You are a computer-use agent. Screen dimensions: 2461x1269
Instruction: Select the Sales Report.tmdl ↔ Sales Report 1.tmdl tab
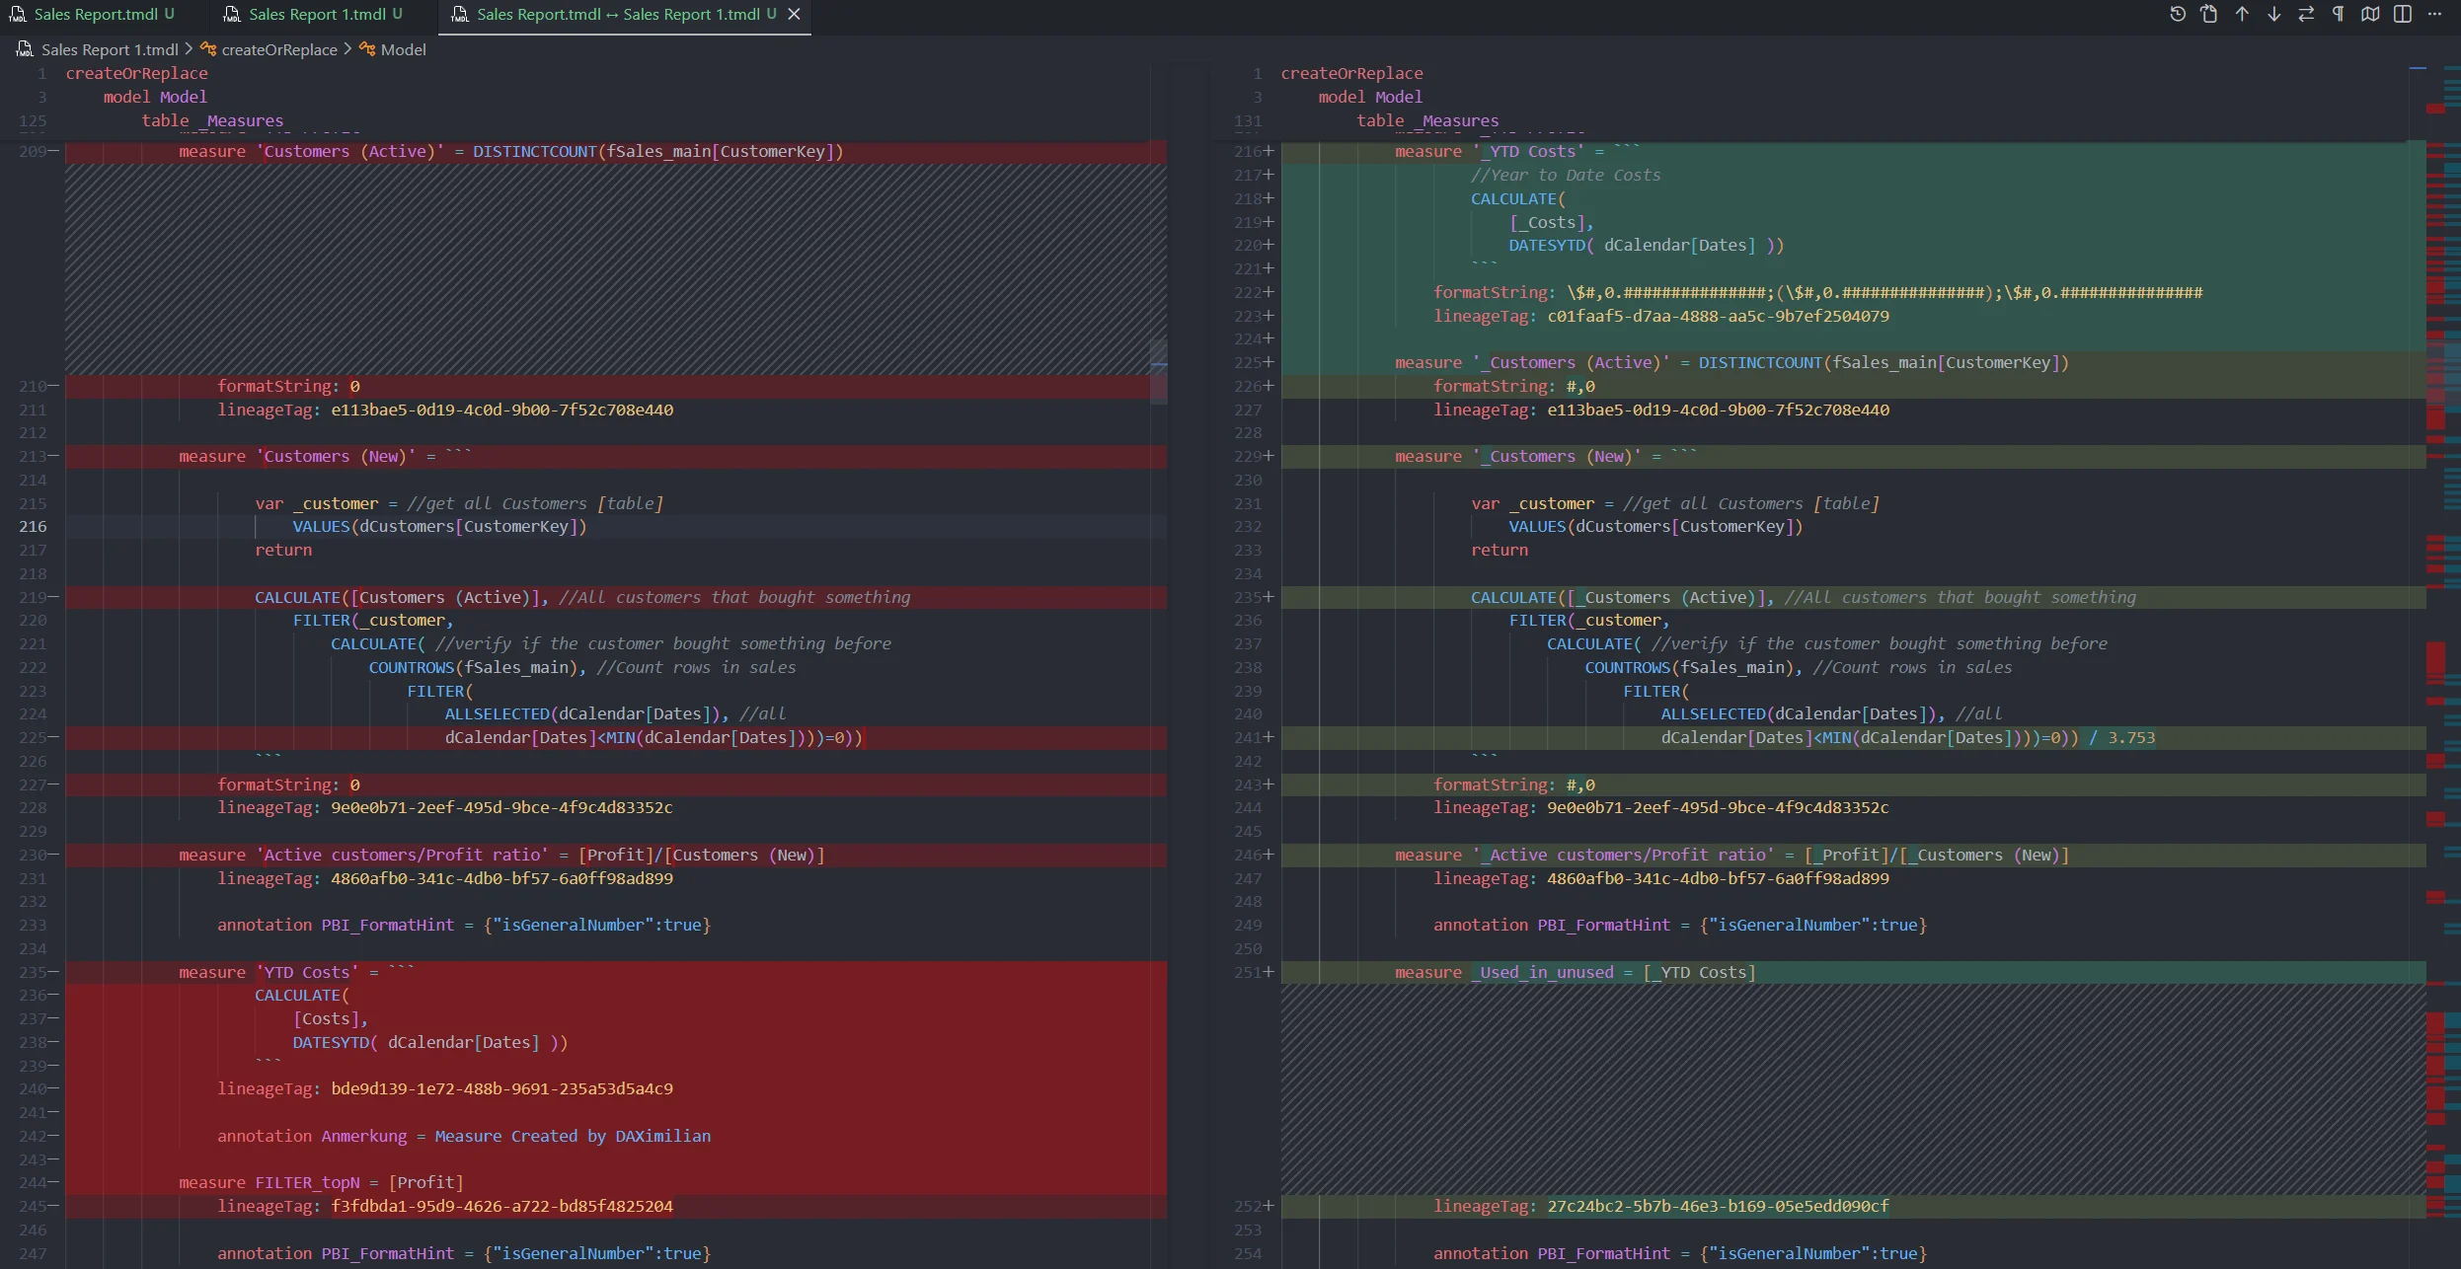point(625,14)
